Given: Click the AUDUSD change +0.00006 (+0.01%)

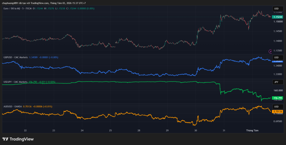Looking at the screenshot, I should 42,106.
